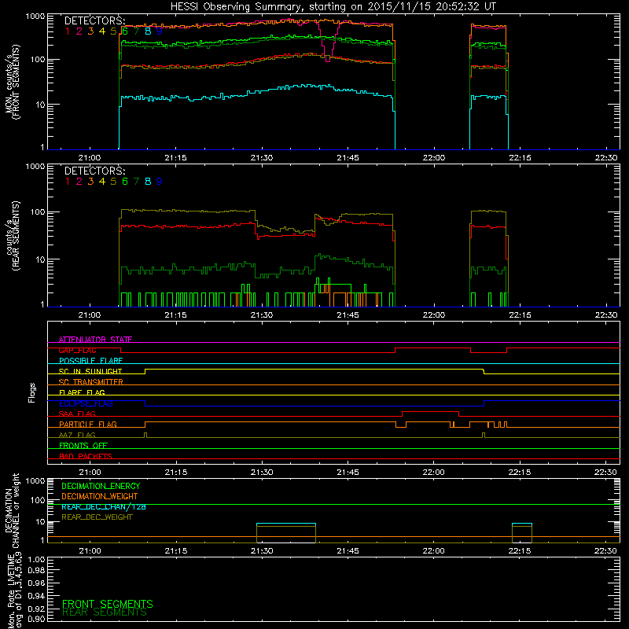Select the SC IN SUNLIGHT label
The width and height of the screenshot is (629, 629).
click(90, 371)
